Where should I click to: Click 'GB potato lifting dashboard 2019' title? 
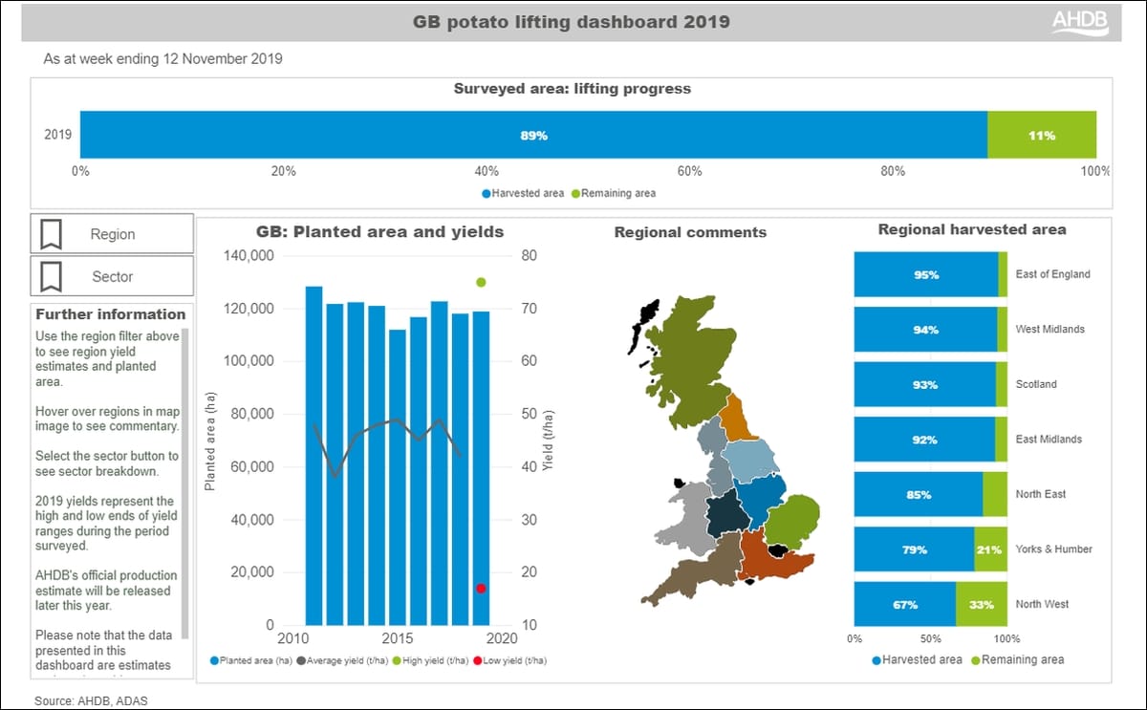(571, 21)
